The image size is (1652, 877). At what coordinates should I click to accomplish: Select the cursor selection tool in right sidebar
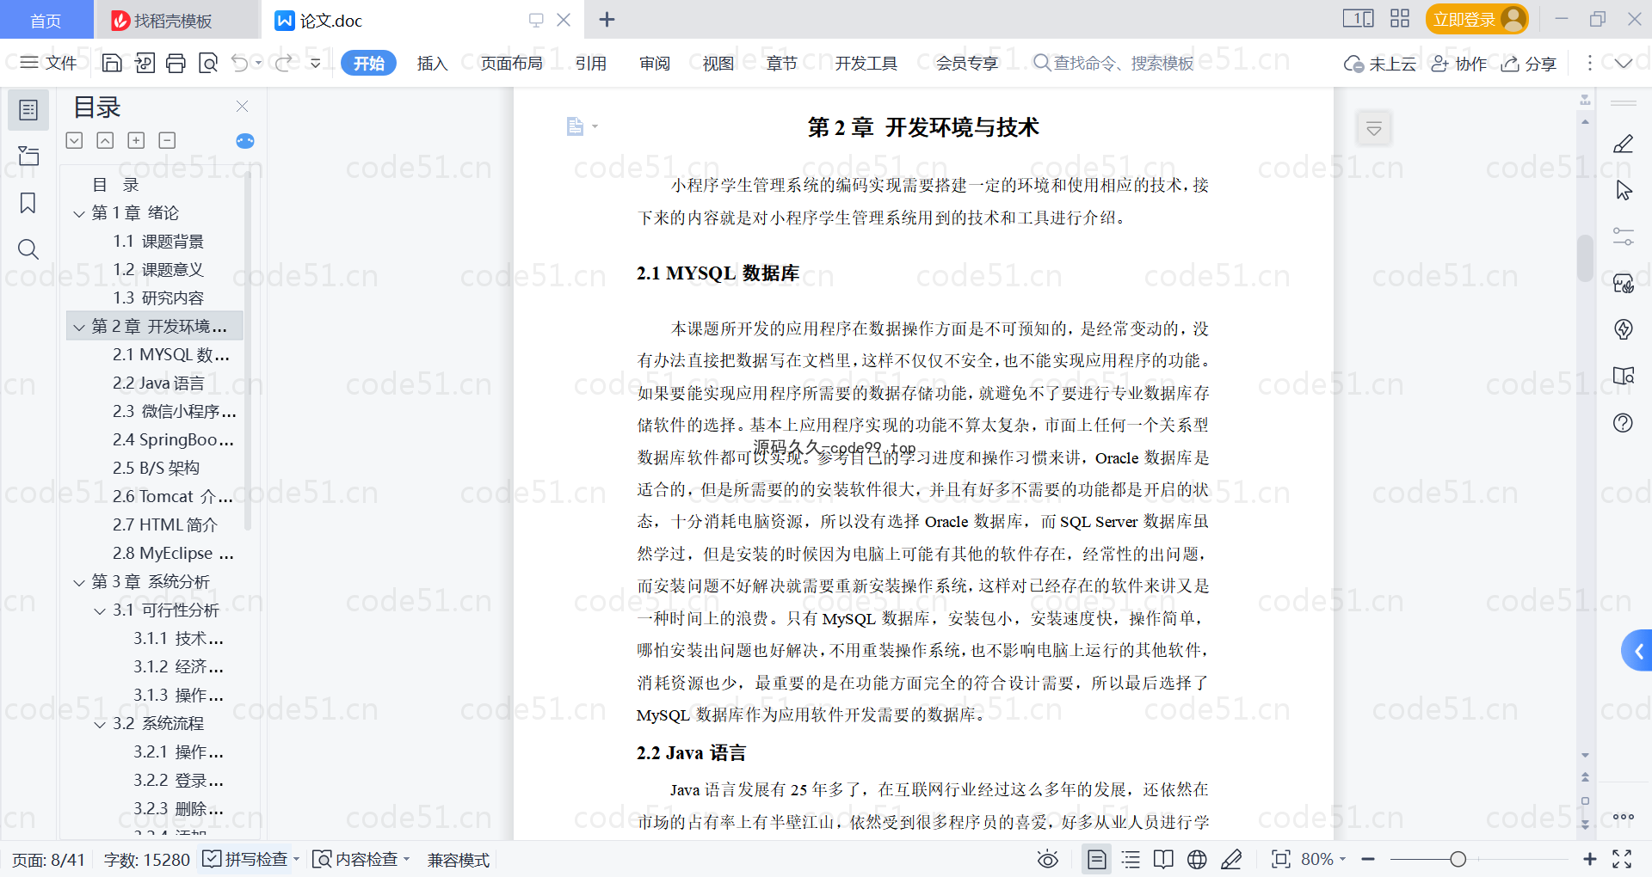[x=1623, y=190]
